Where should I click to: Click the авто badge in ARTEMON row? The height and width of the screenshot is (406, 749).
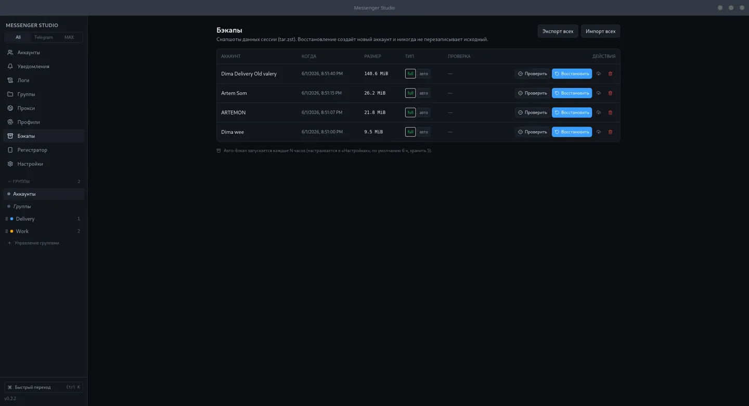point(424,112)
